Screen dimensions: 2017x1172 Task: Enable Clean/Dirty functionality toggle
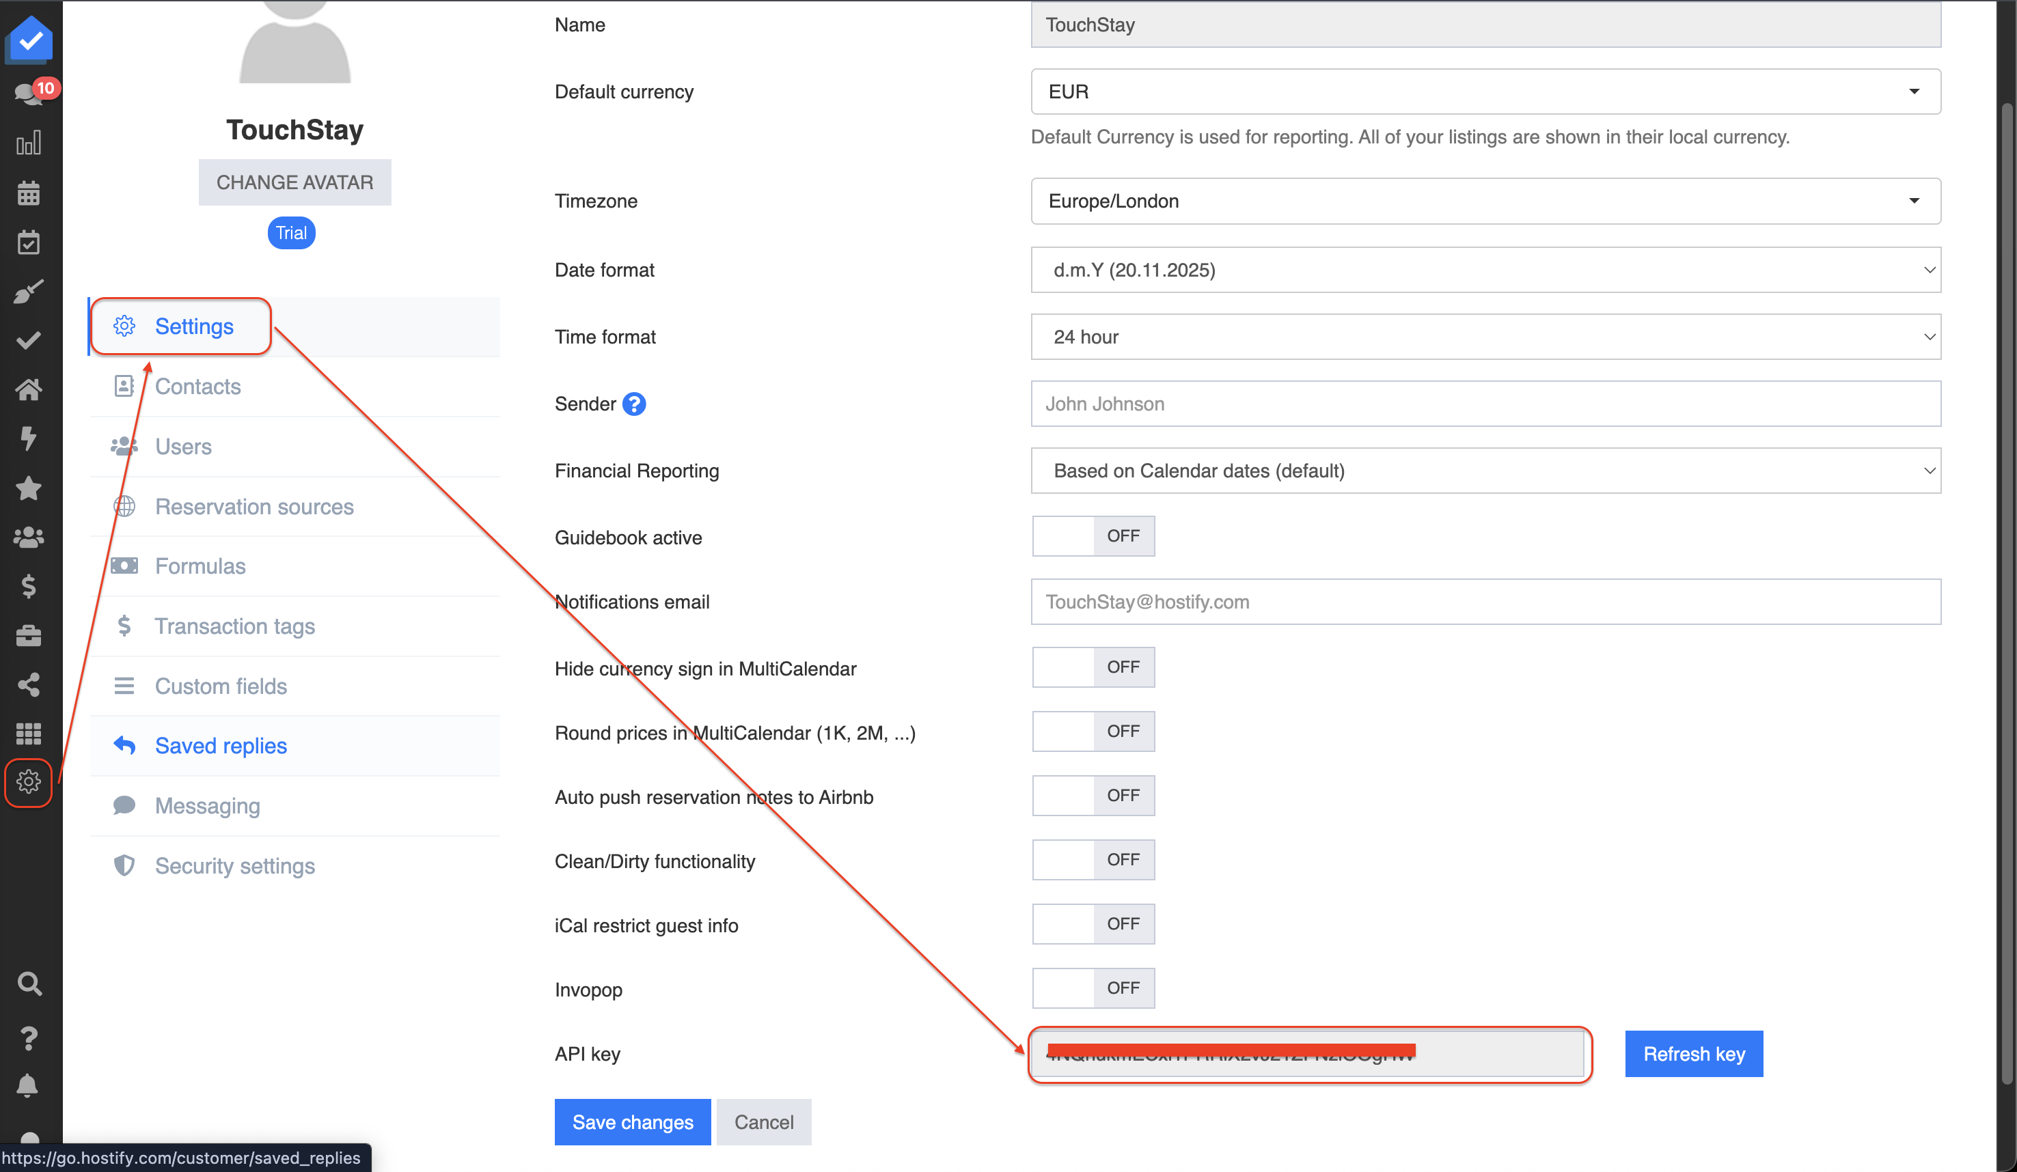pyautogui.click(x=1093, y=860)
